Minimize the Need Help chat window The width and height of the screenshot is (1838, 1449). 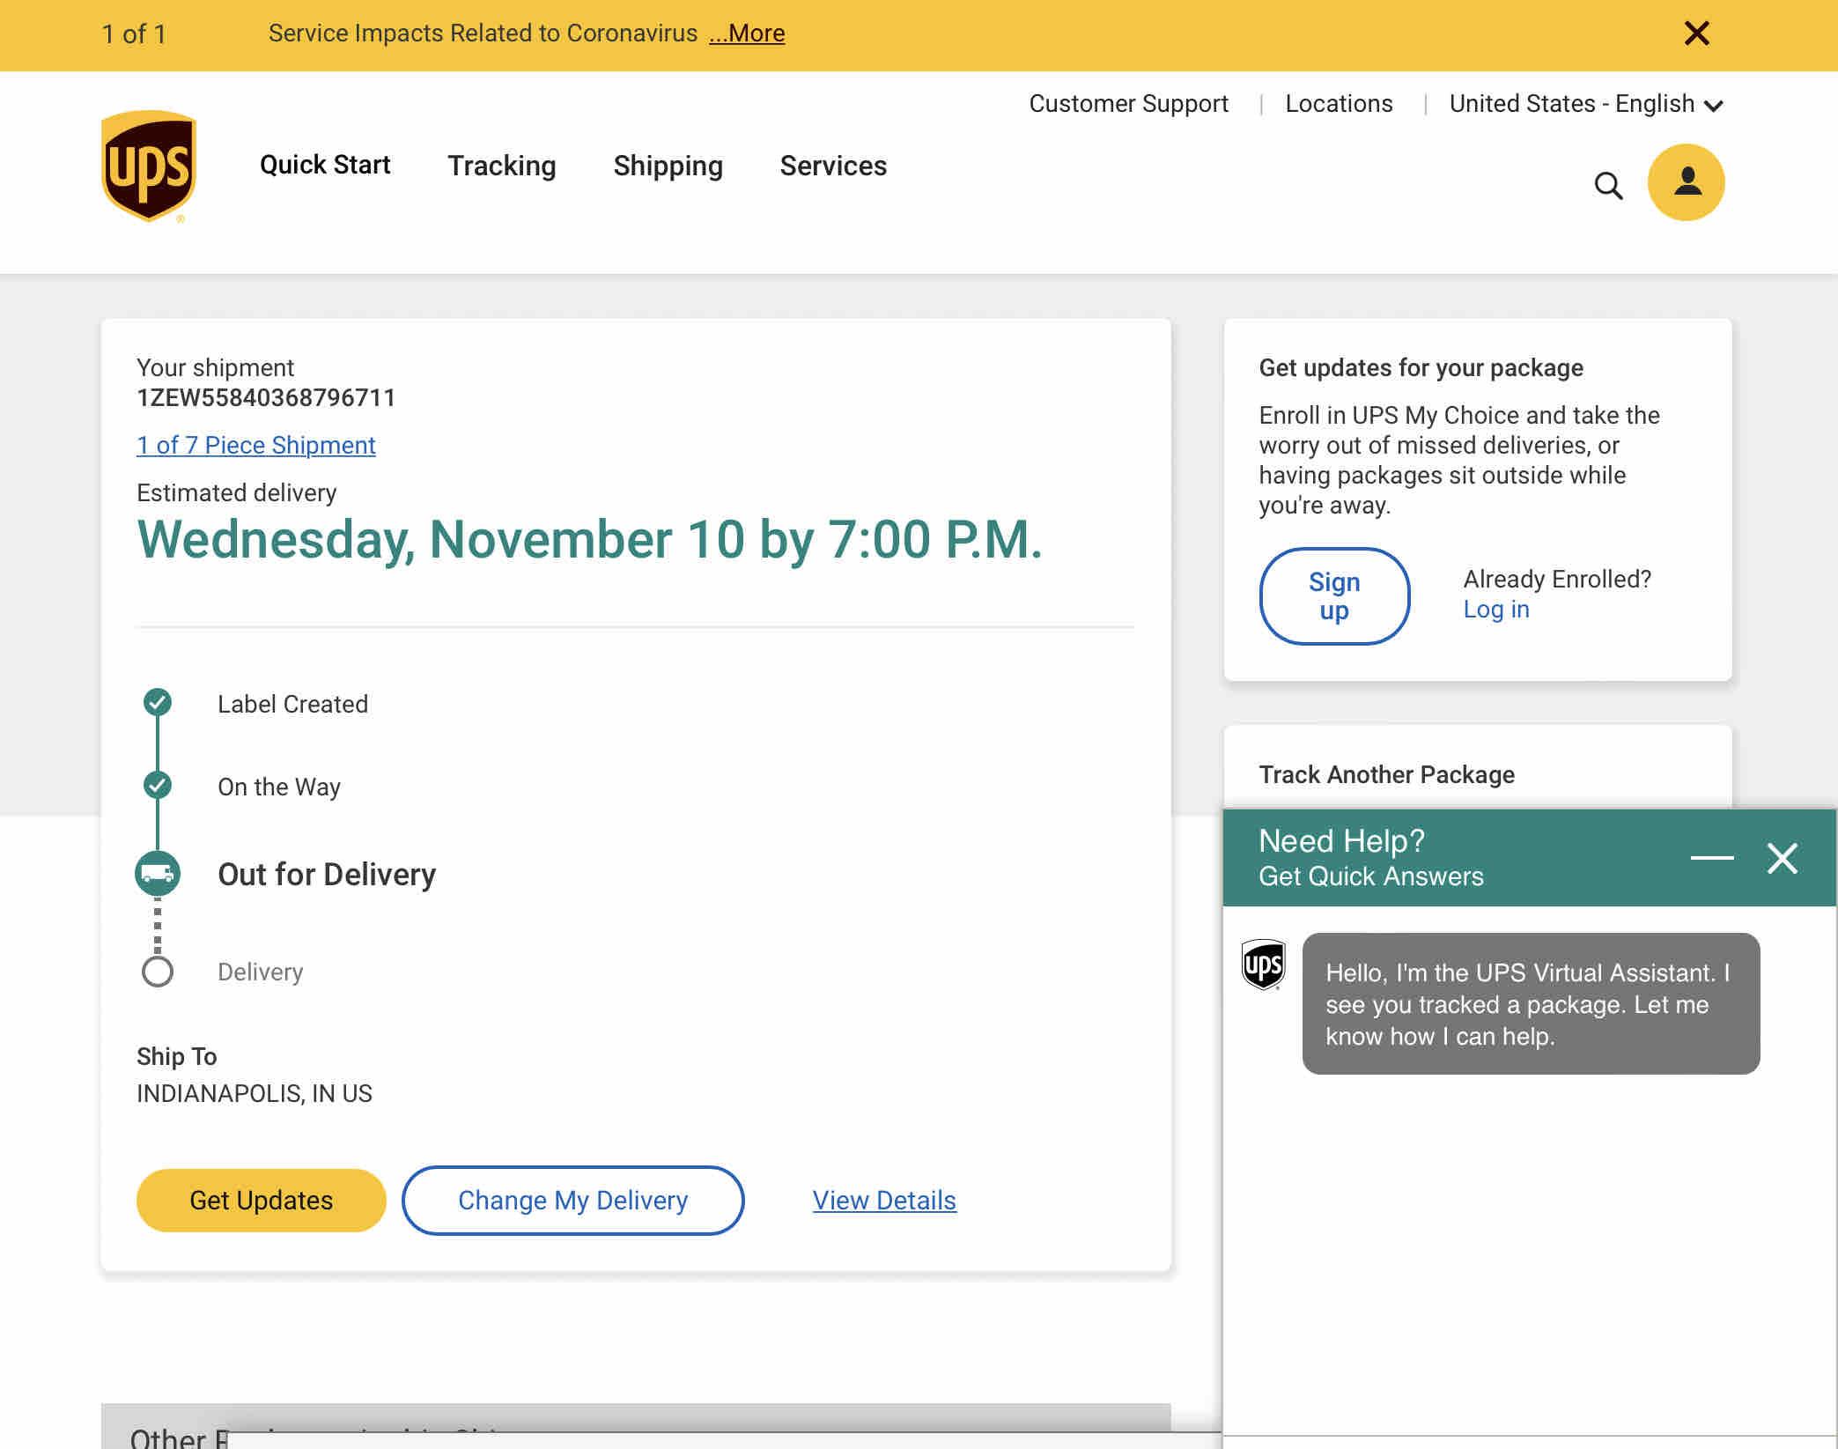pyautogui.click(x=1711, y=857)
